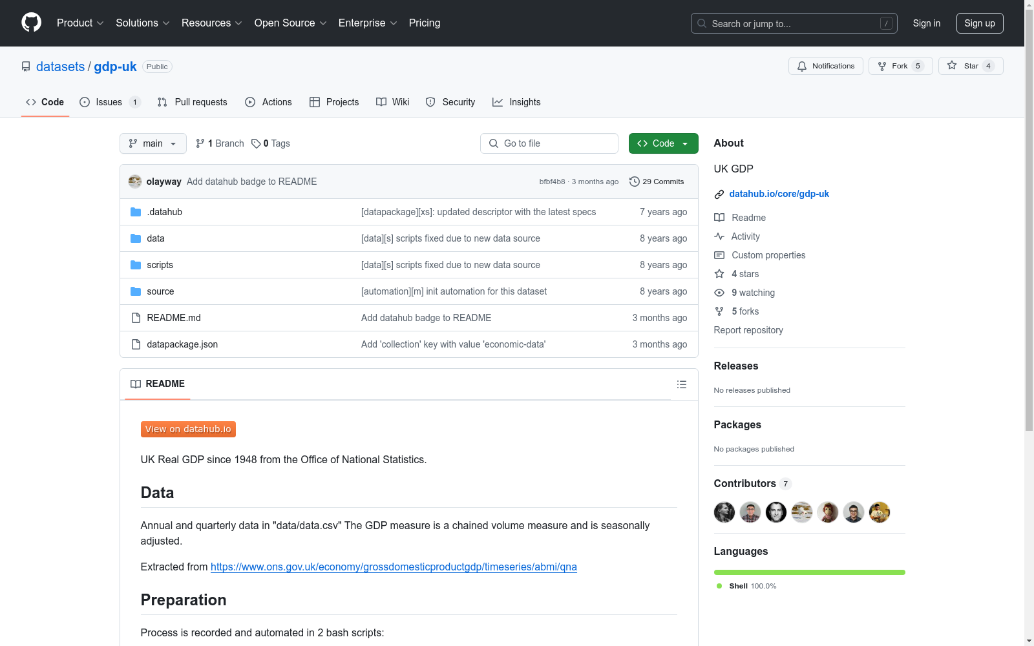This screenshot has height=646, width=1034.
Task: Click the scripts folder icon
Action: [136, 265]
